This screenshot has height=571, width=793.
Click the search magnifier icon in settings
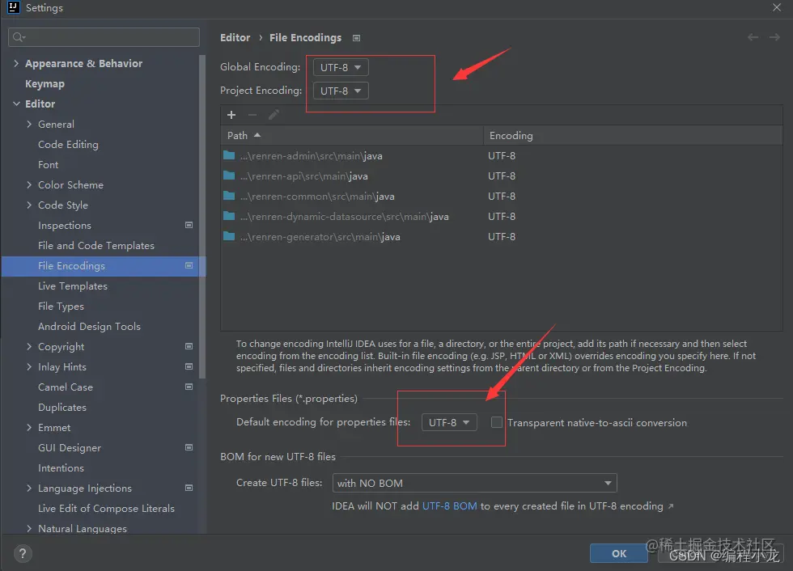(x=19, y=37)
